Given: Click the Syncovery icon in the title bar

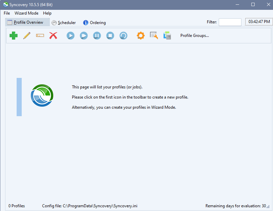Looking at the screenshot, I should (x=6, y=4).
